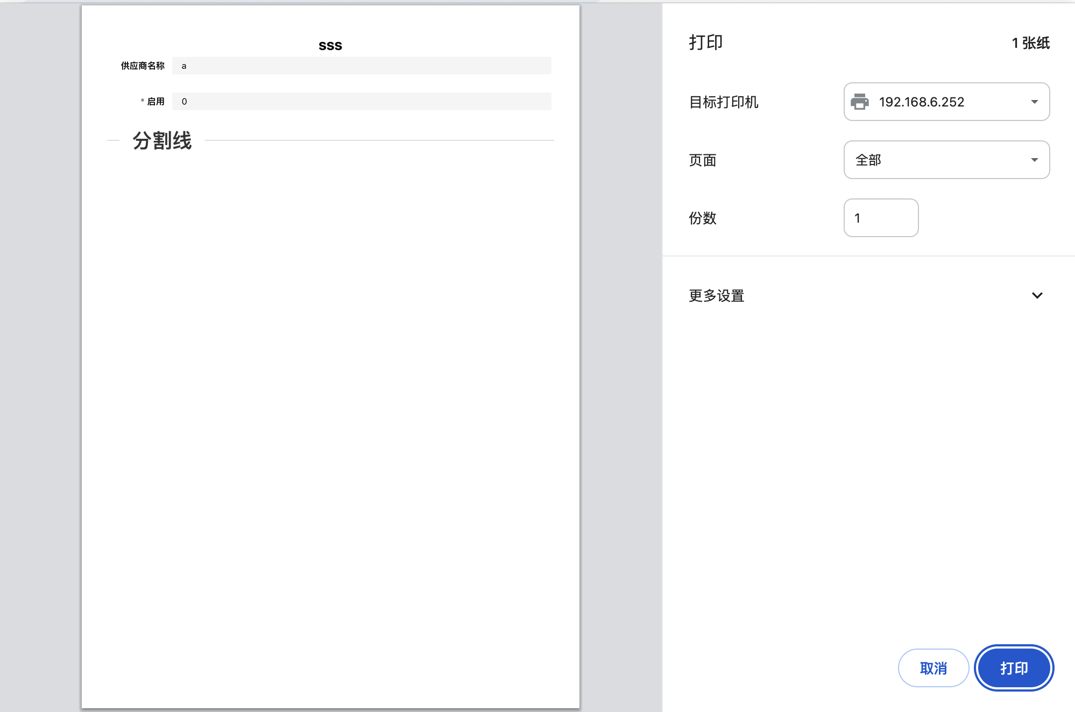This screenshot has height=712, width=1075.
Task: Click the 页面 label
Action: [702, 160]
